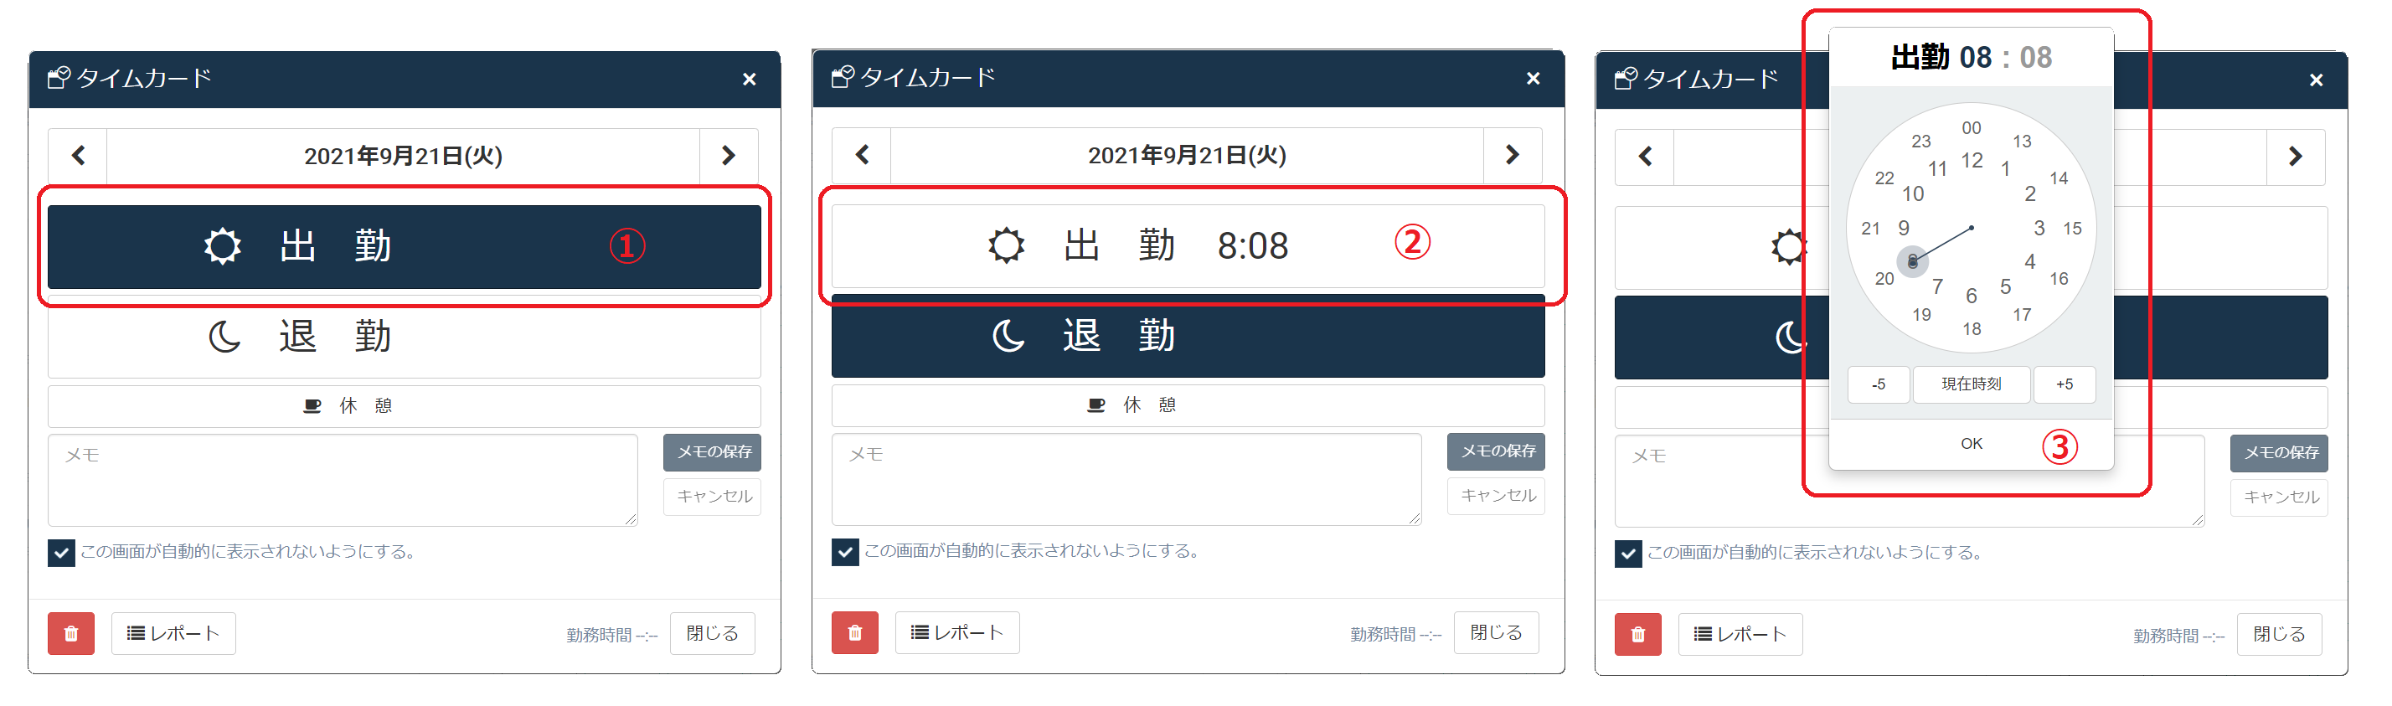This screenshot has height=706, width=2392.
Task: Toggle auto-display checkbox in third panel
Action: tap(1628, 554)
